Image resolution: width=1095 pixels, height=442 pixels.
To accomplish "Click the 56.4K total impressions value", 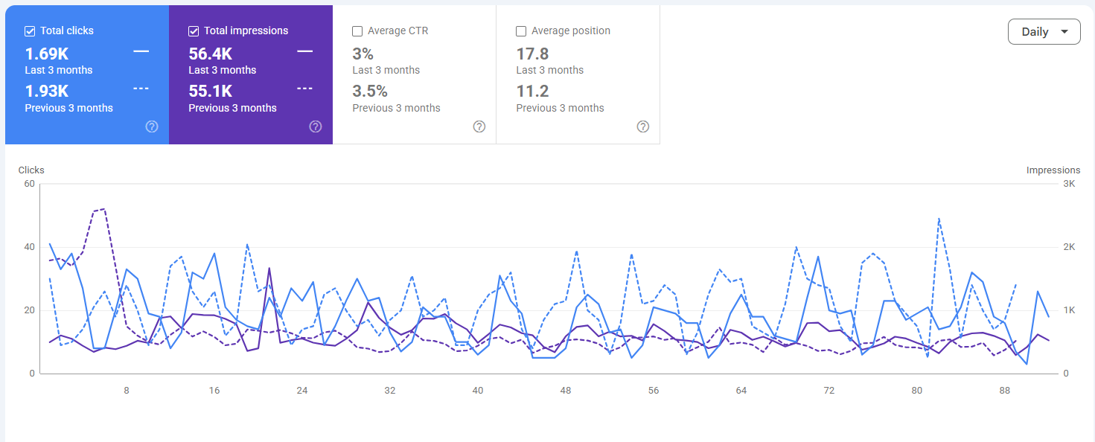I will (x=211, y=54).
